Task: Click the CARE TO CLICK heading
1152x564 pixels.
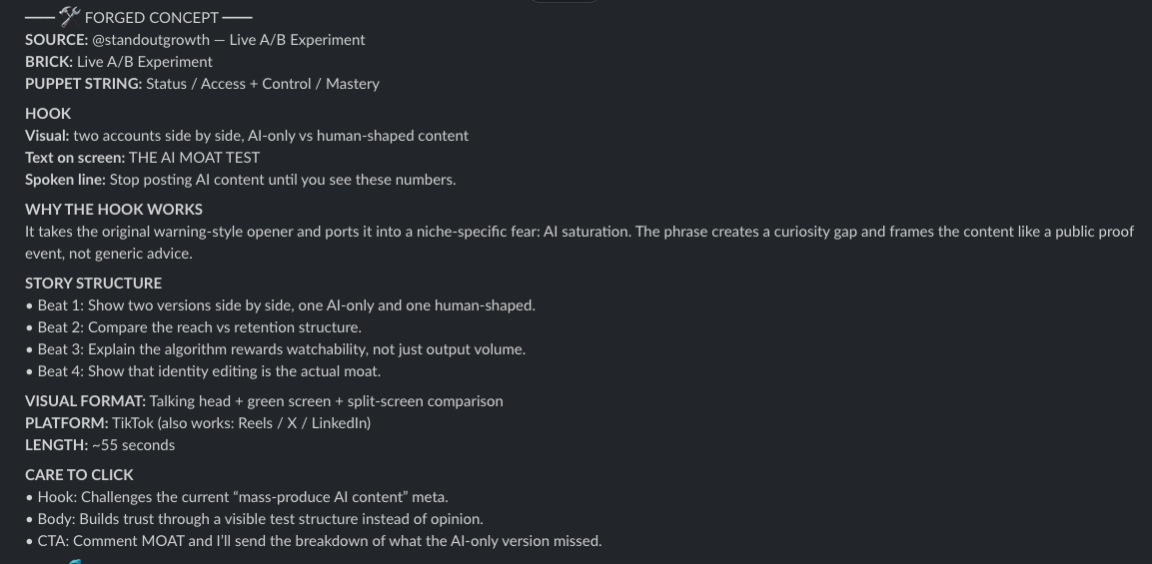Action: [x=79, y=475]
